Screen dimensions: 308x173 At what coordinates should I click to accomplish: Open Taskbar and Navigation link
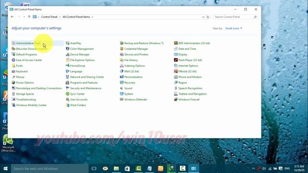coord(192,94)
